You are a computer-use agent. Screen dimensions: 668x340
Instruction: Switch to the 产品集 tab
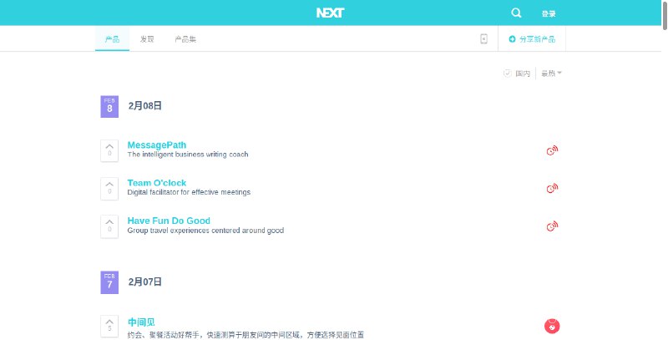[x=185, y=39]
